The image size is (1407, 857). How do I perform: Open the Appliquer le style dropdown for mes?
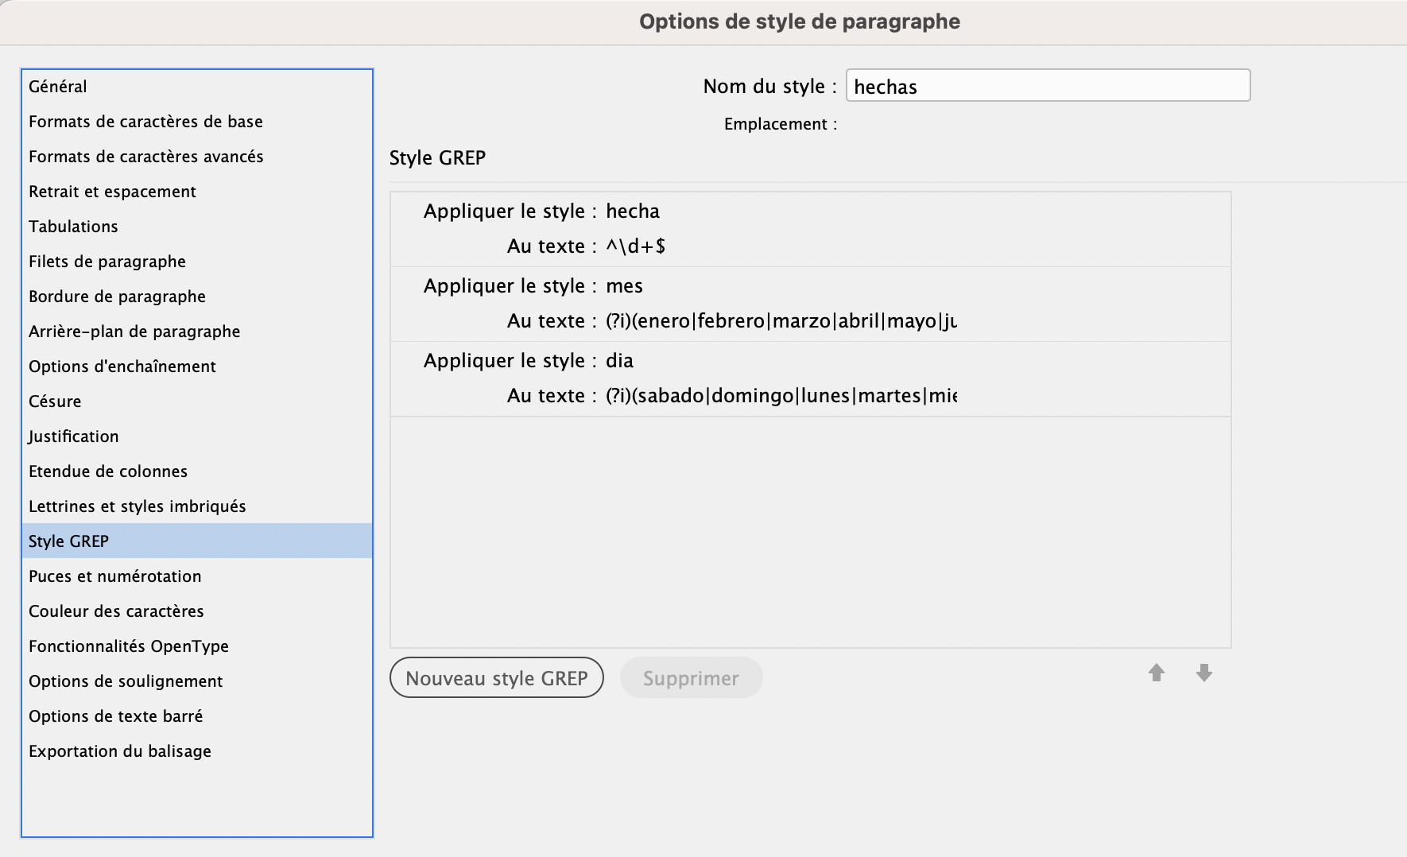[625, 285]
